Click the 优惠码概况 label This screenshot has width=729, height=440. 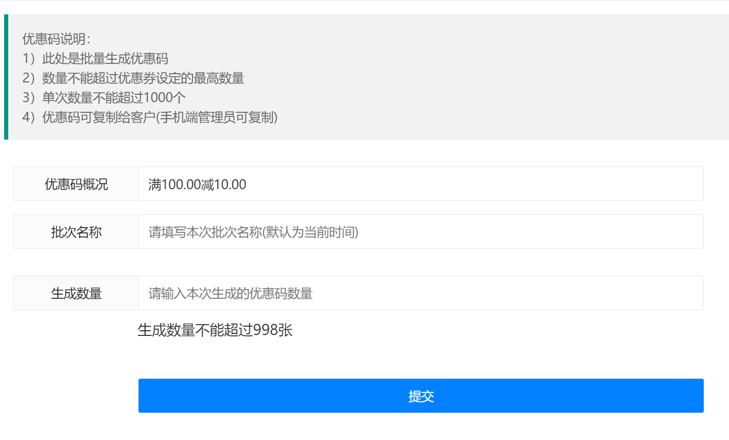coord(76,184)
